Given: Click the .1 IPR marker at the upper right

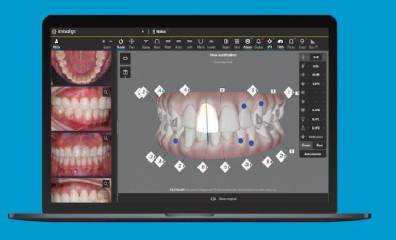Looking at the screenshot, I should click(x=289, y=92).
